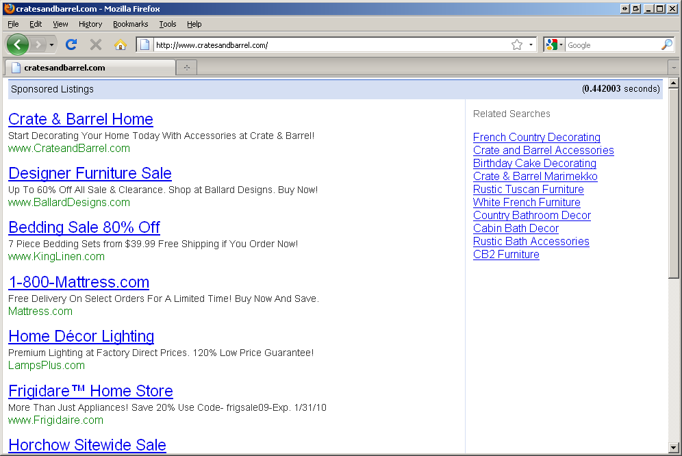Image resolution: width=682 pixels, height=456 pixels.
Task: Go back with the green Back arrow
Action: click(18, 45)
